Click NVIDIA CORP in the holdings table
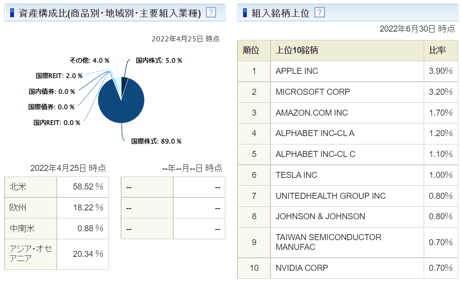461x281 pixels. (x=302, y=268)
